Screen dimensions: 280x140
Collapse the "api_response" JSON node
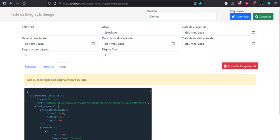[35, 106]
